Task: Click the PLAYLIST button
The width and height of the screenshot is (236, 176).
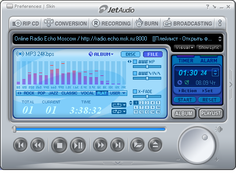Action: [211, 113]
